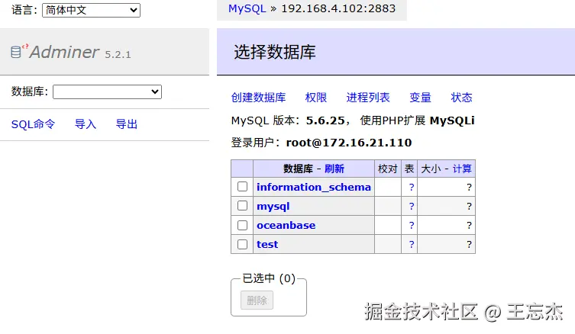
Task: Click table count ? for test row
Action: point(412,244)
